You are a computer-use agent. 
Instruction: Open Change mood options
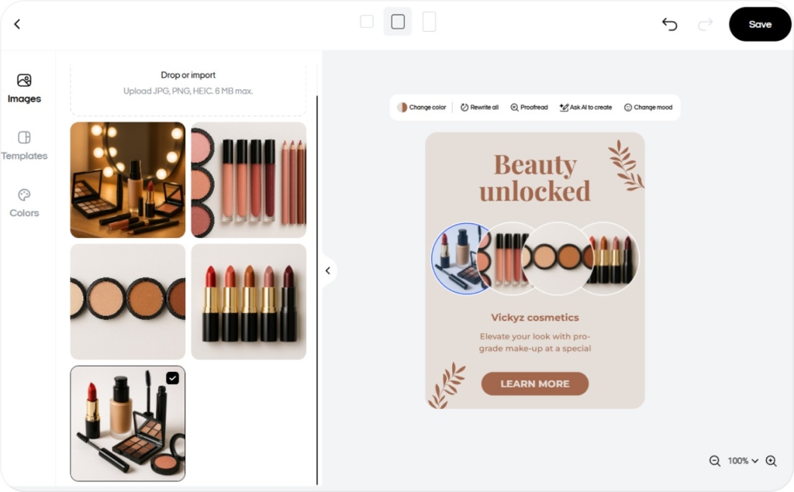(x=648, y=108)
